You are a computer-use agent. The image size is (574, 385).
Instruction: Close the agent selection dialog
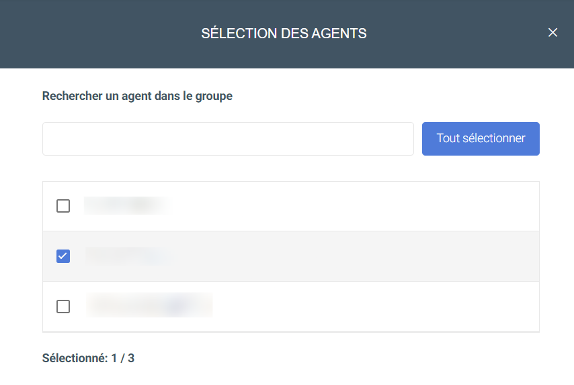(x=552, y=32)
